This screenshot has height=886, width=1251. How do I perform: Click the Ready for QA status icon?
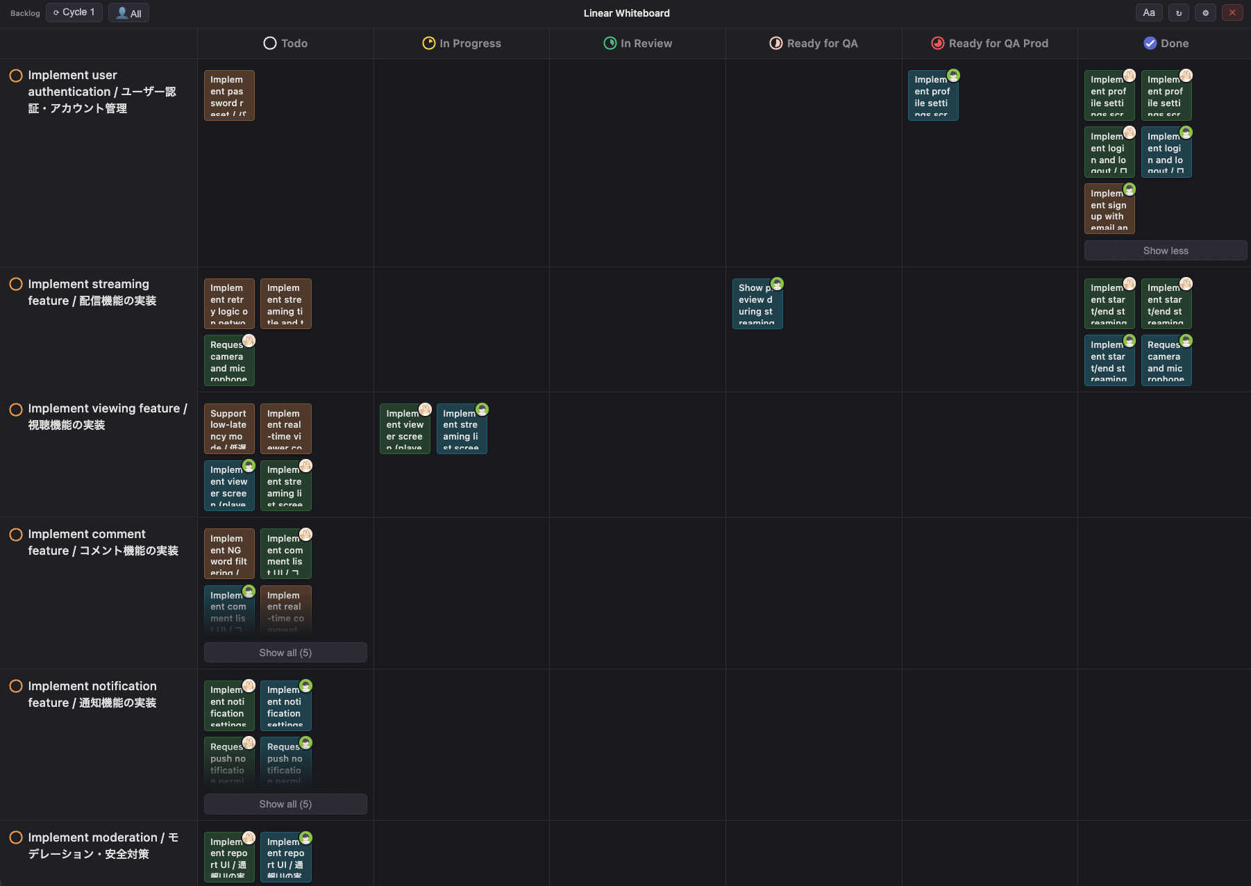point(775,44)
